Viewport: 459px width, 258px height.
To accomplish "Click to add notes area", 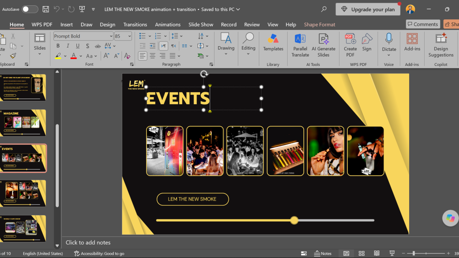I will coord(88,243).
